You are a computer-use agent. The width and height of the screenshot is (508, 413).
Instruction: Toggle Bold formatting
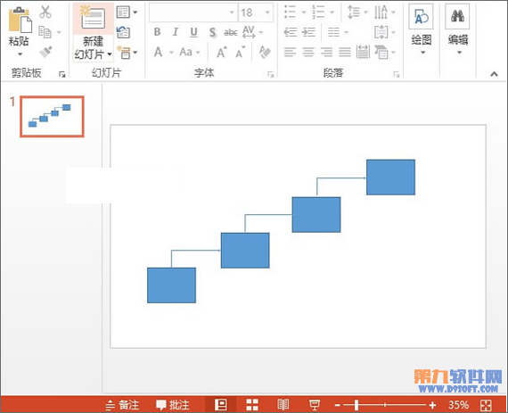157,32
